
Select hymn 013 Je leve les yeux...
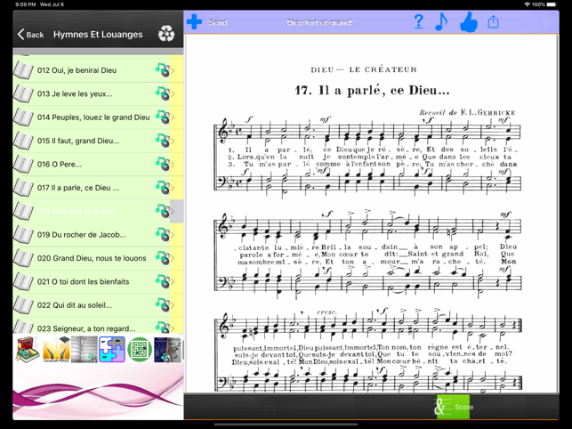tap(98, 93)
